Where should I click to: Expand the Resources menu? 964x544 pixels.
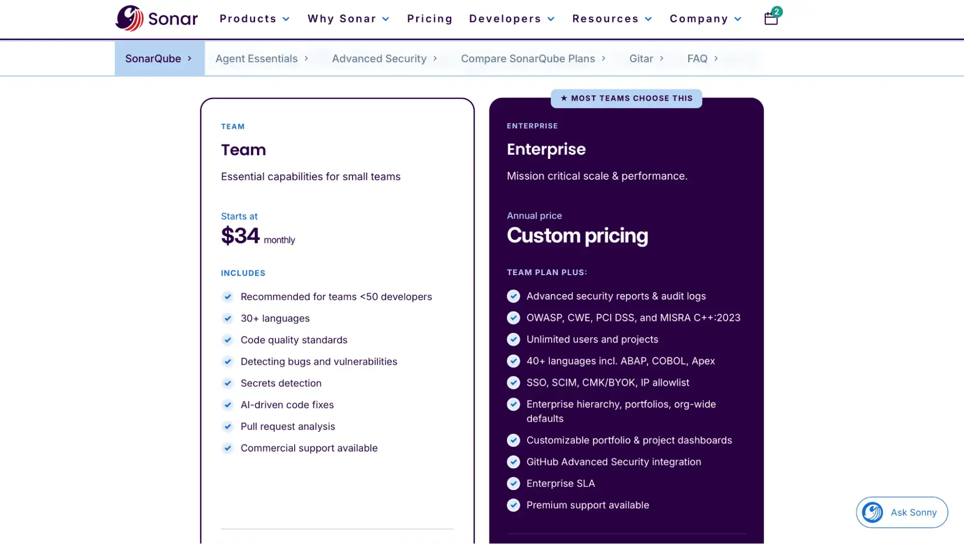click(x=612, y=19)
